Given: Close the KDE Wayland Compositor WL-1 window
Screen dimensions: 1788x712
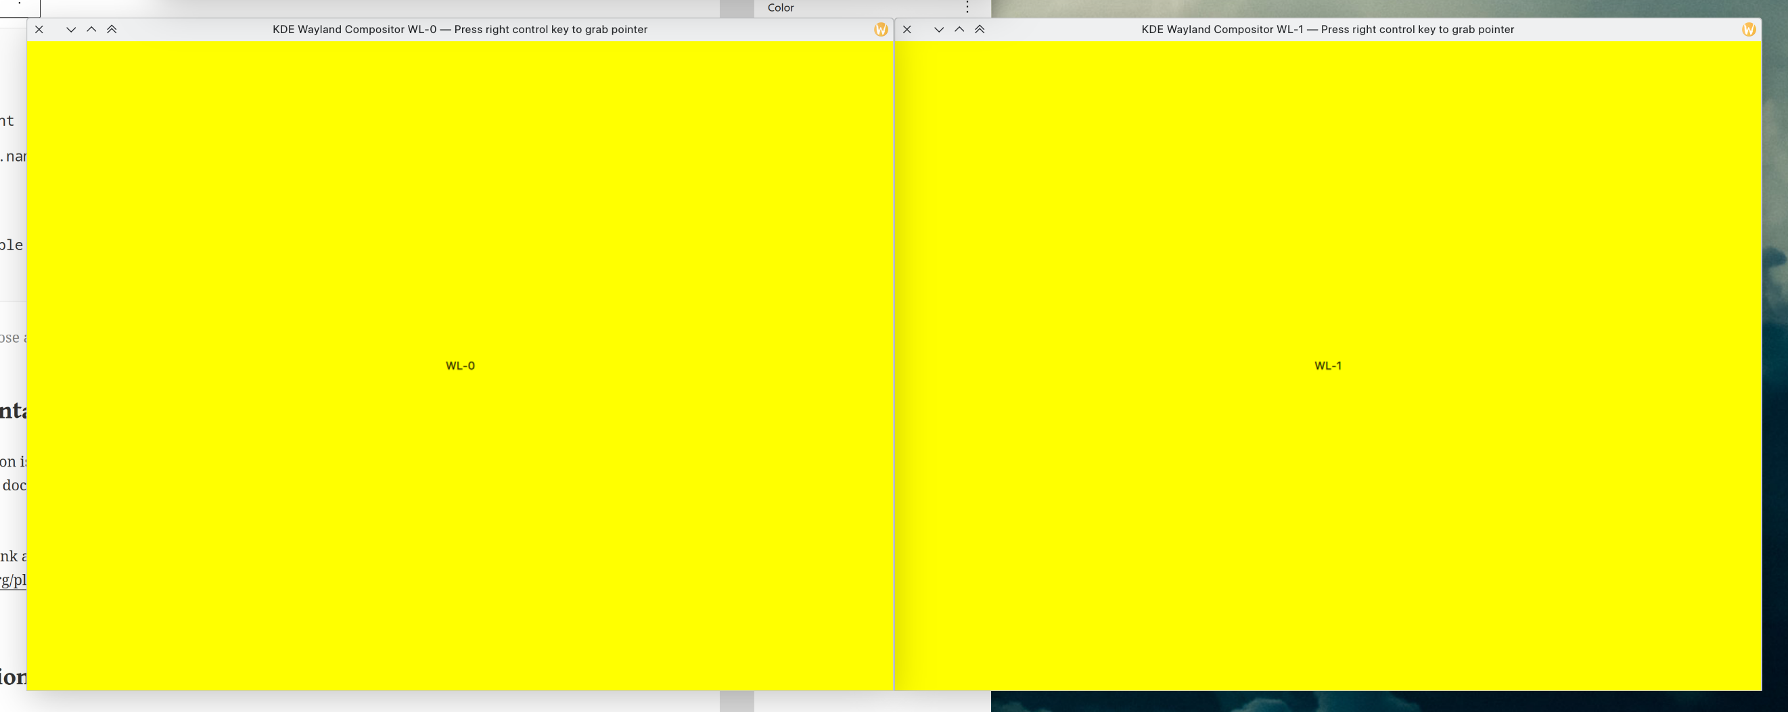Looking at the screenshot, I should [907, 29].
